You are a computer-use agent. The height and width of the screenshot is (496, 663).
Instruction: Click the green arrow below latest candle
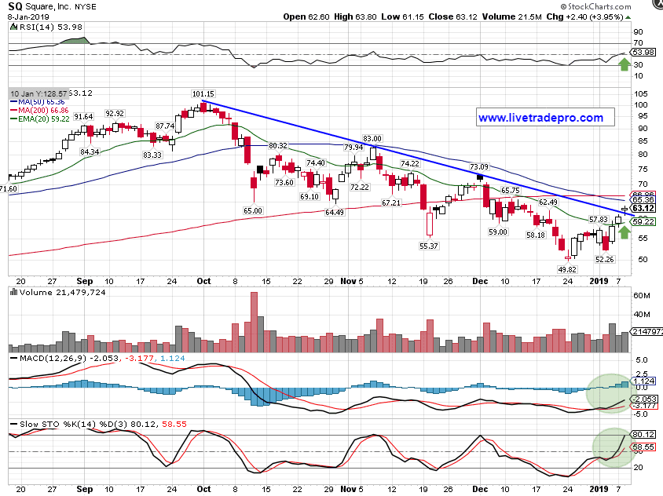625,231
